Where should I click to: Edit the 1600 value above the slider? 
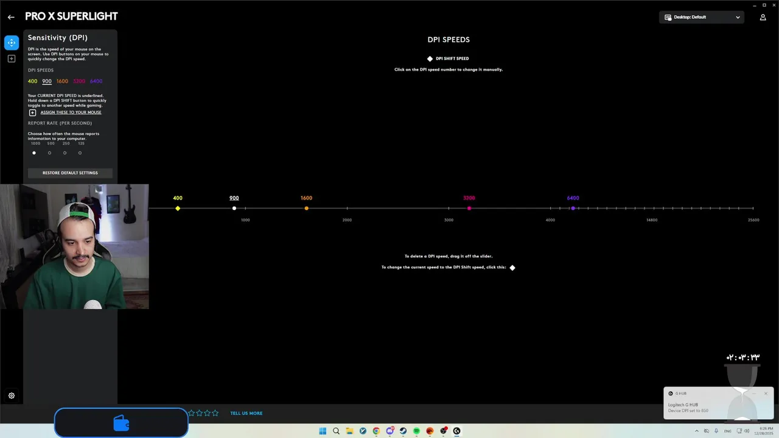(x=306, y=198)
